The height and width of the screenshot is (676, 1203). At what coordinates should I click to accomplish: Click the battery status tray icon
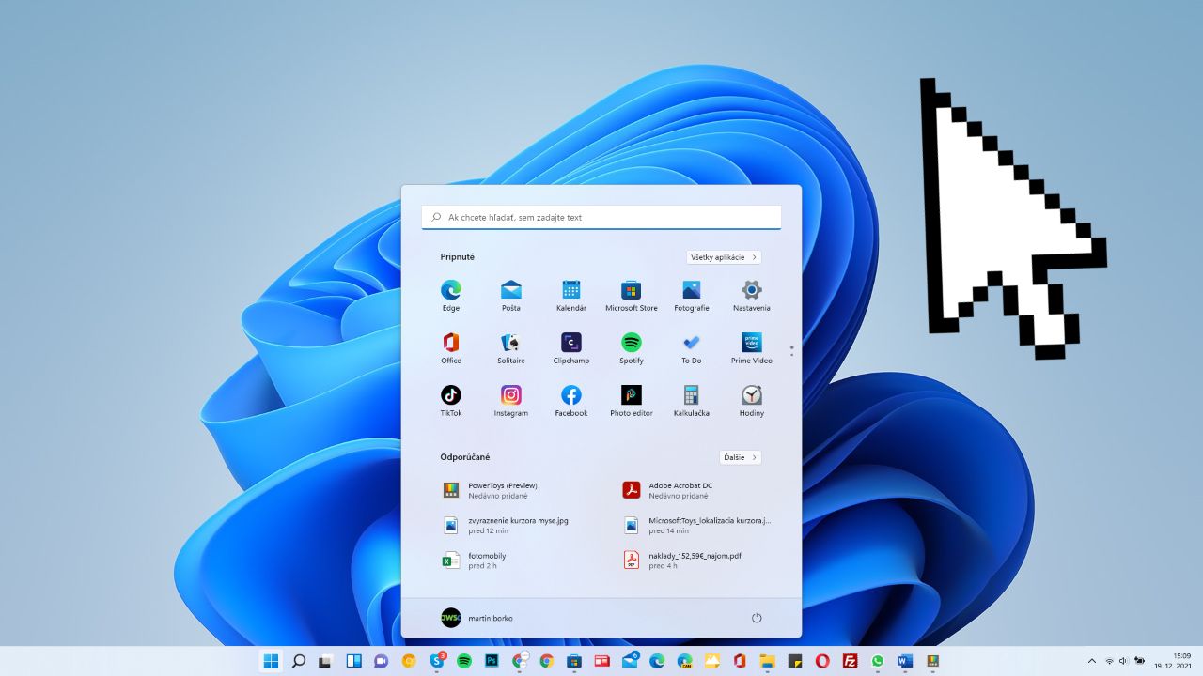click(1140, 661)
